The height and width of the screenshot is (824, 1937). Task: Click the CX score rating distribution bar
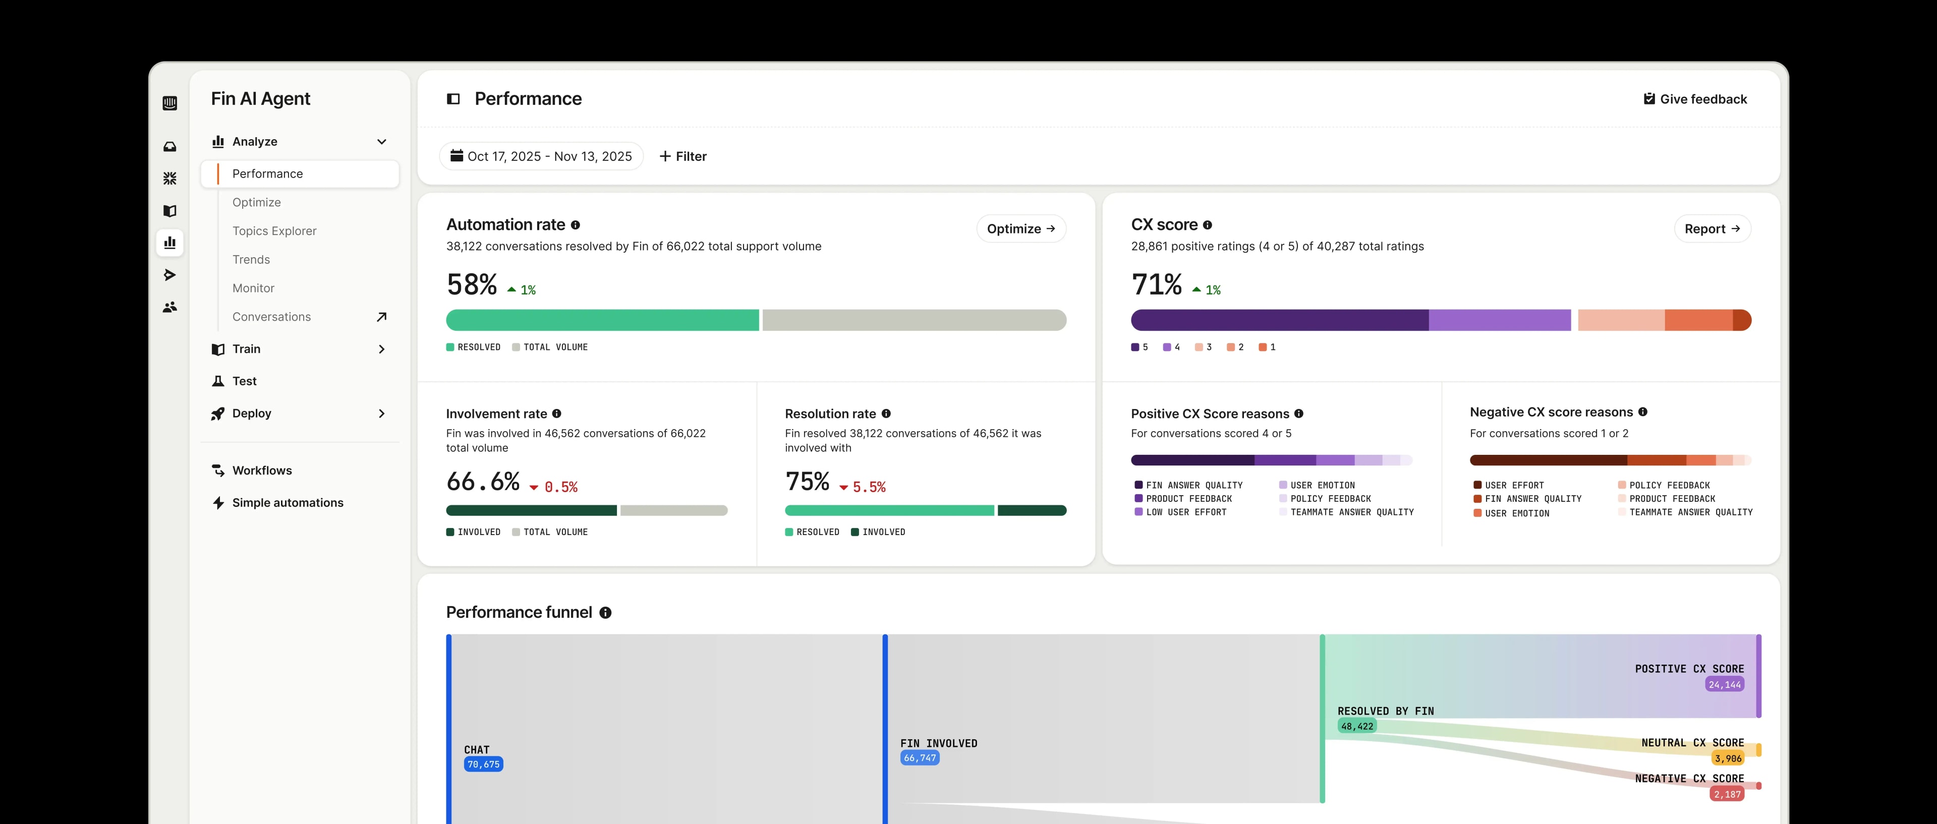[x=1442, y=320]
